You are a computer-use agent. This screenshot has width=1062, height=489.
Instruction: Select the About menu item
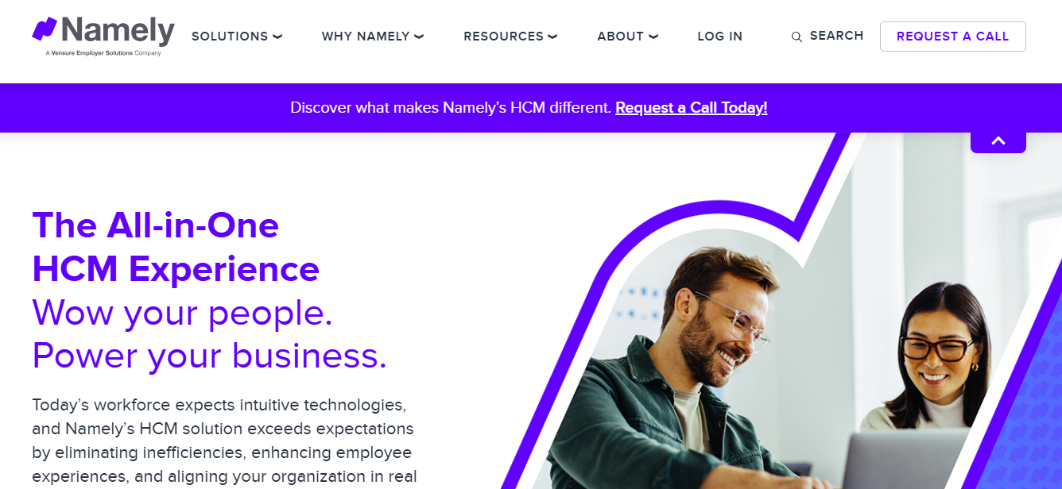[620, 37]
